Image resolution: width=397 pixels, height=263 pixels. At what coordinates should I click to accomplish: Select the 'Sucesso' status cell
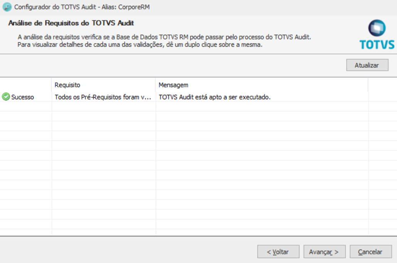click(x=26, y=97)
